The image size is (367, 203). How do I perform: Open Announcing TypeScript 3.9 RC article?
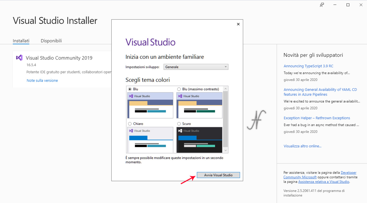coord(308,66)
